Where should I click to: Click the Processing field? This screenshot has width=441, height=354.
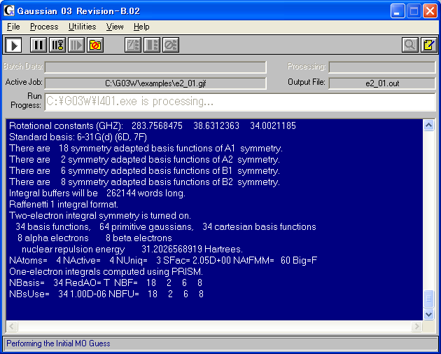tap(382, 67)
